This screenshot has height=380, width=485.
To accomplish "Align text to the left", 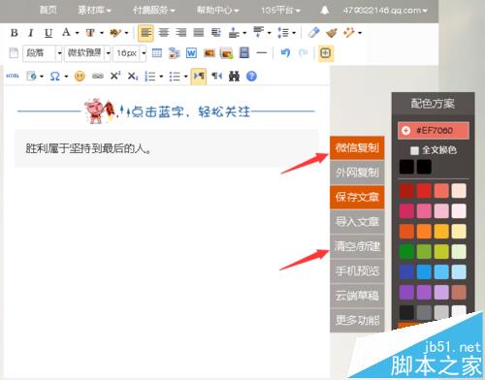I will coord(145,33).
